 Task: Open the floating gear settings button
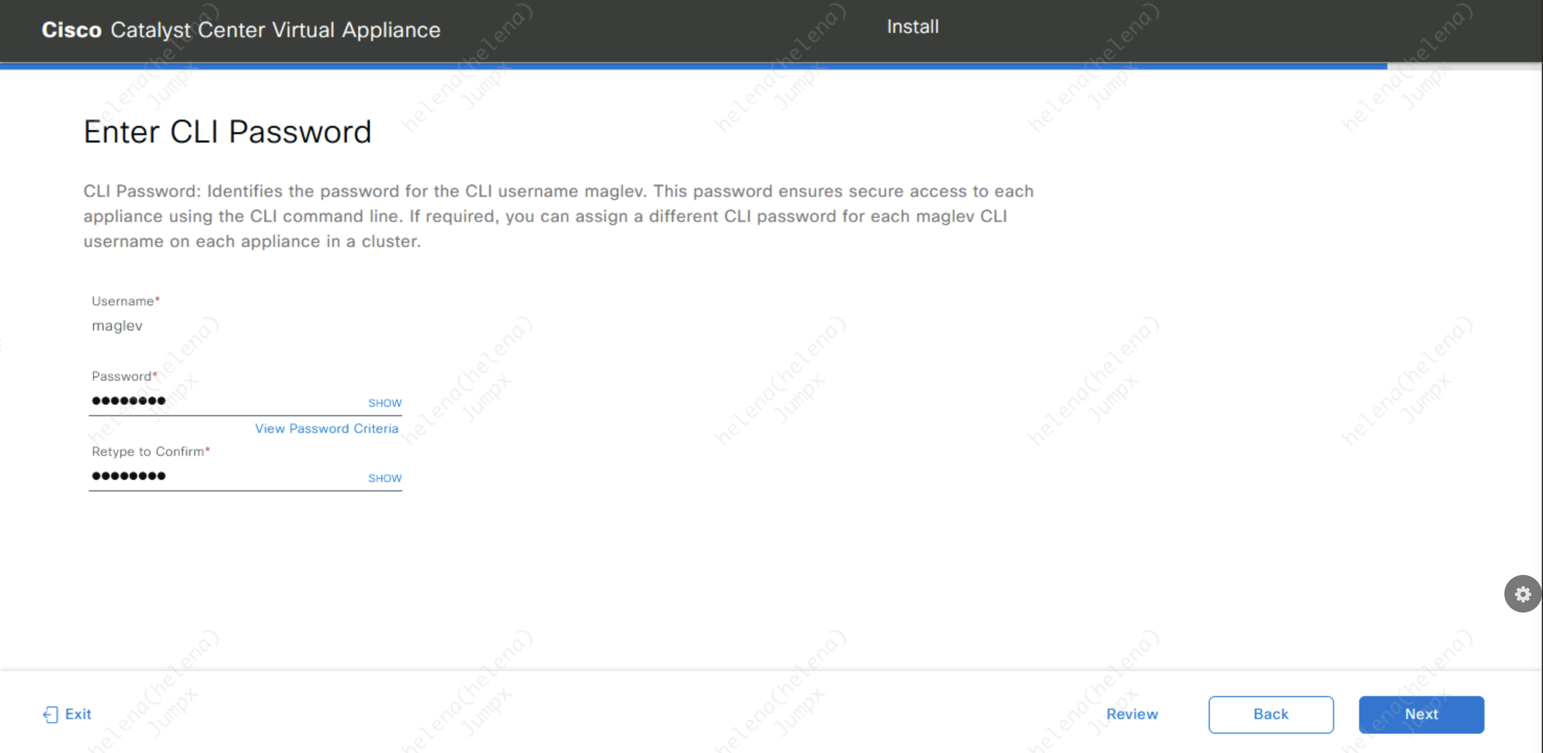pyautogui.click(x=1522, y=594)
